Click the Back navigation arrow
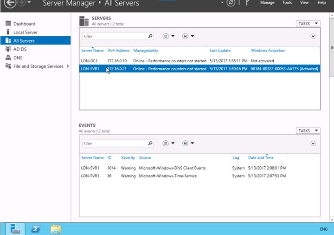Screen dimensions: 334x235 (x=10, y=3)
